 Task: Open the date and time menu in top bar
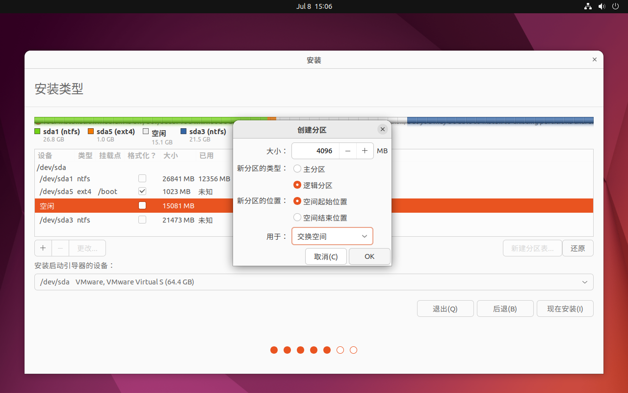314,6
